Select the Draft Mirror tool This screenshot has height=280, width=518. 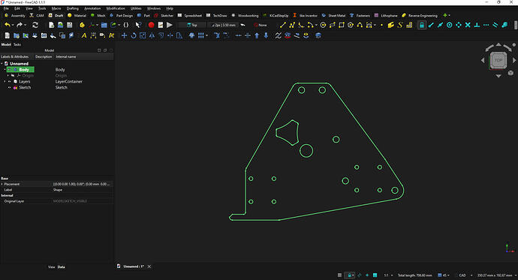click(152, 35)
